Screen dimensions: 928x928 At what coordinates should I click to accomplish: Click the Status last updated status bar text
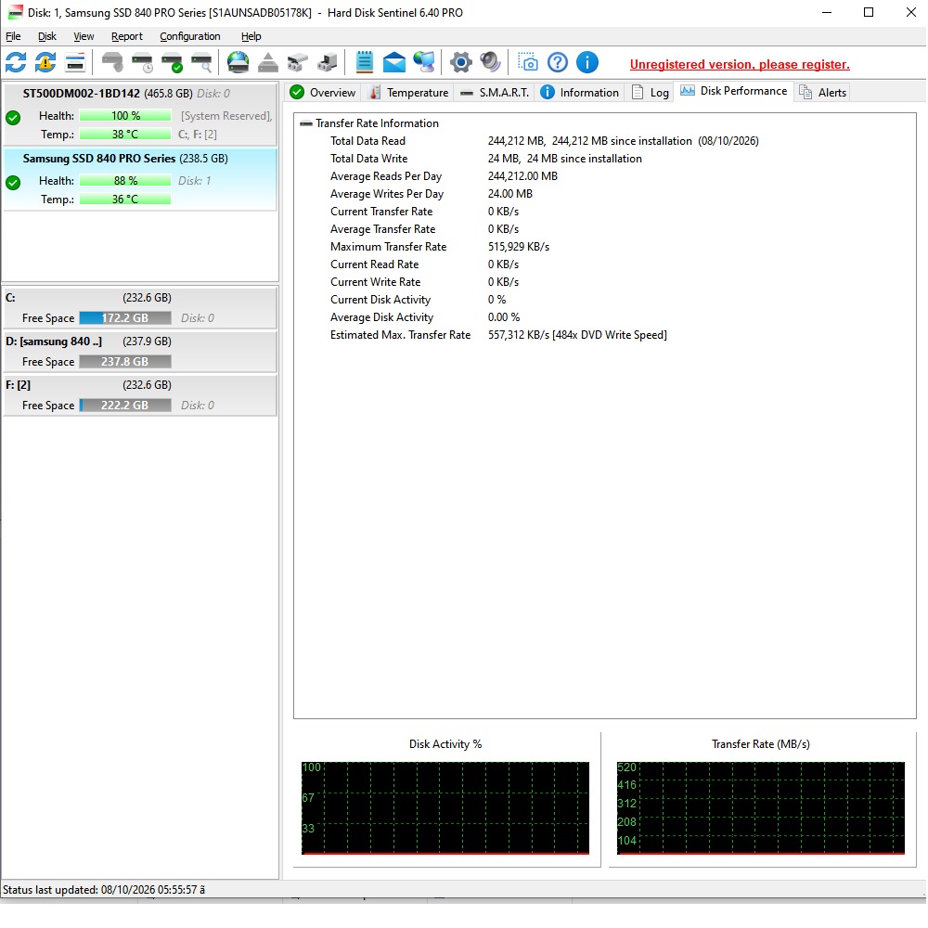pos(104,890)
